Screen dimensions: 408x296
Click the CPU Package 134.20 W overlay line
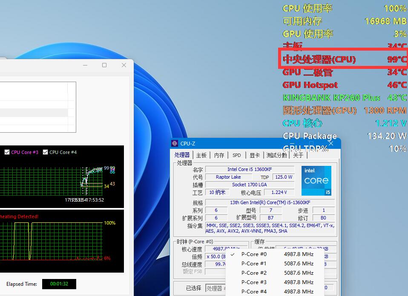pos(345,136)
